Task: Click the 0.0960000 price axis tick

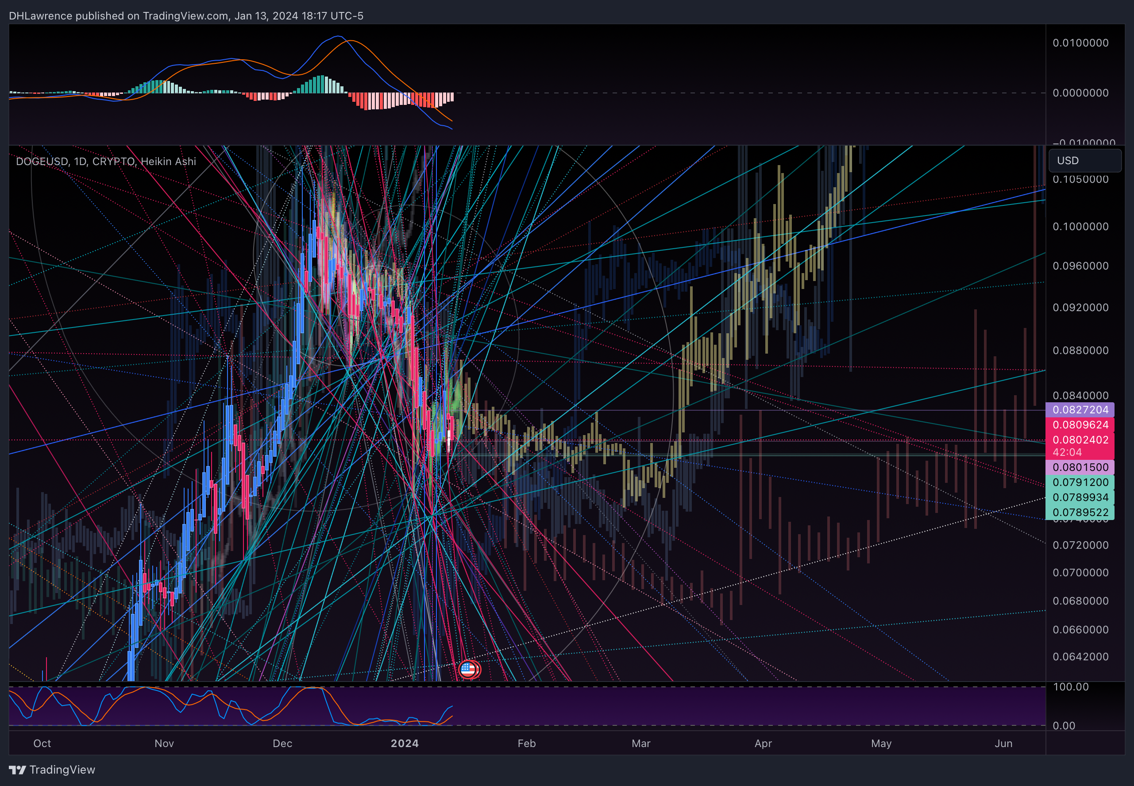Action: (1080, 266)
